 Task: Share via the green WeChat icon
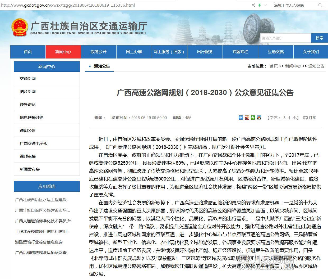253,118
